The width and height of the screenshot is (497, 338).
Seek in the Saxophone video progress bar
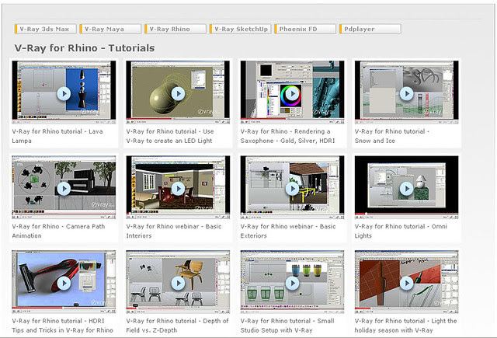click(x=292, y=119)
